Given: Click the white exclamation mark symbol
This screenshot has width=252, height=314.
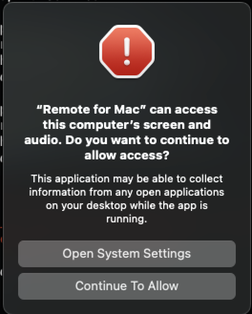Looking at the screenshot, I should click(x=127, y=51).
